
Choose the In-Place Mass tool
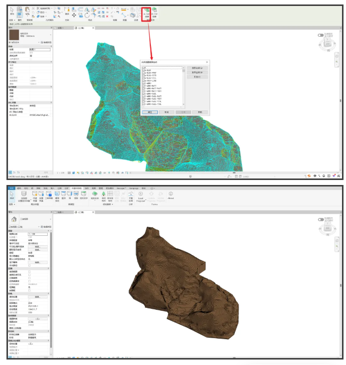click(35, 196)
